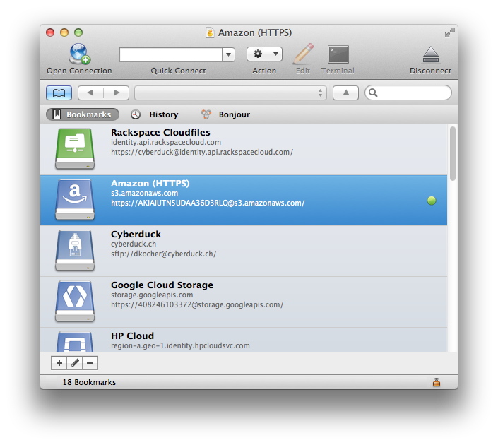Switch to the Bookmarks tab

(83, 114)
